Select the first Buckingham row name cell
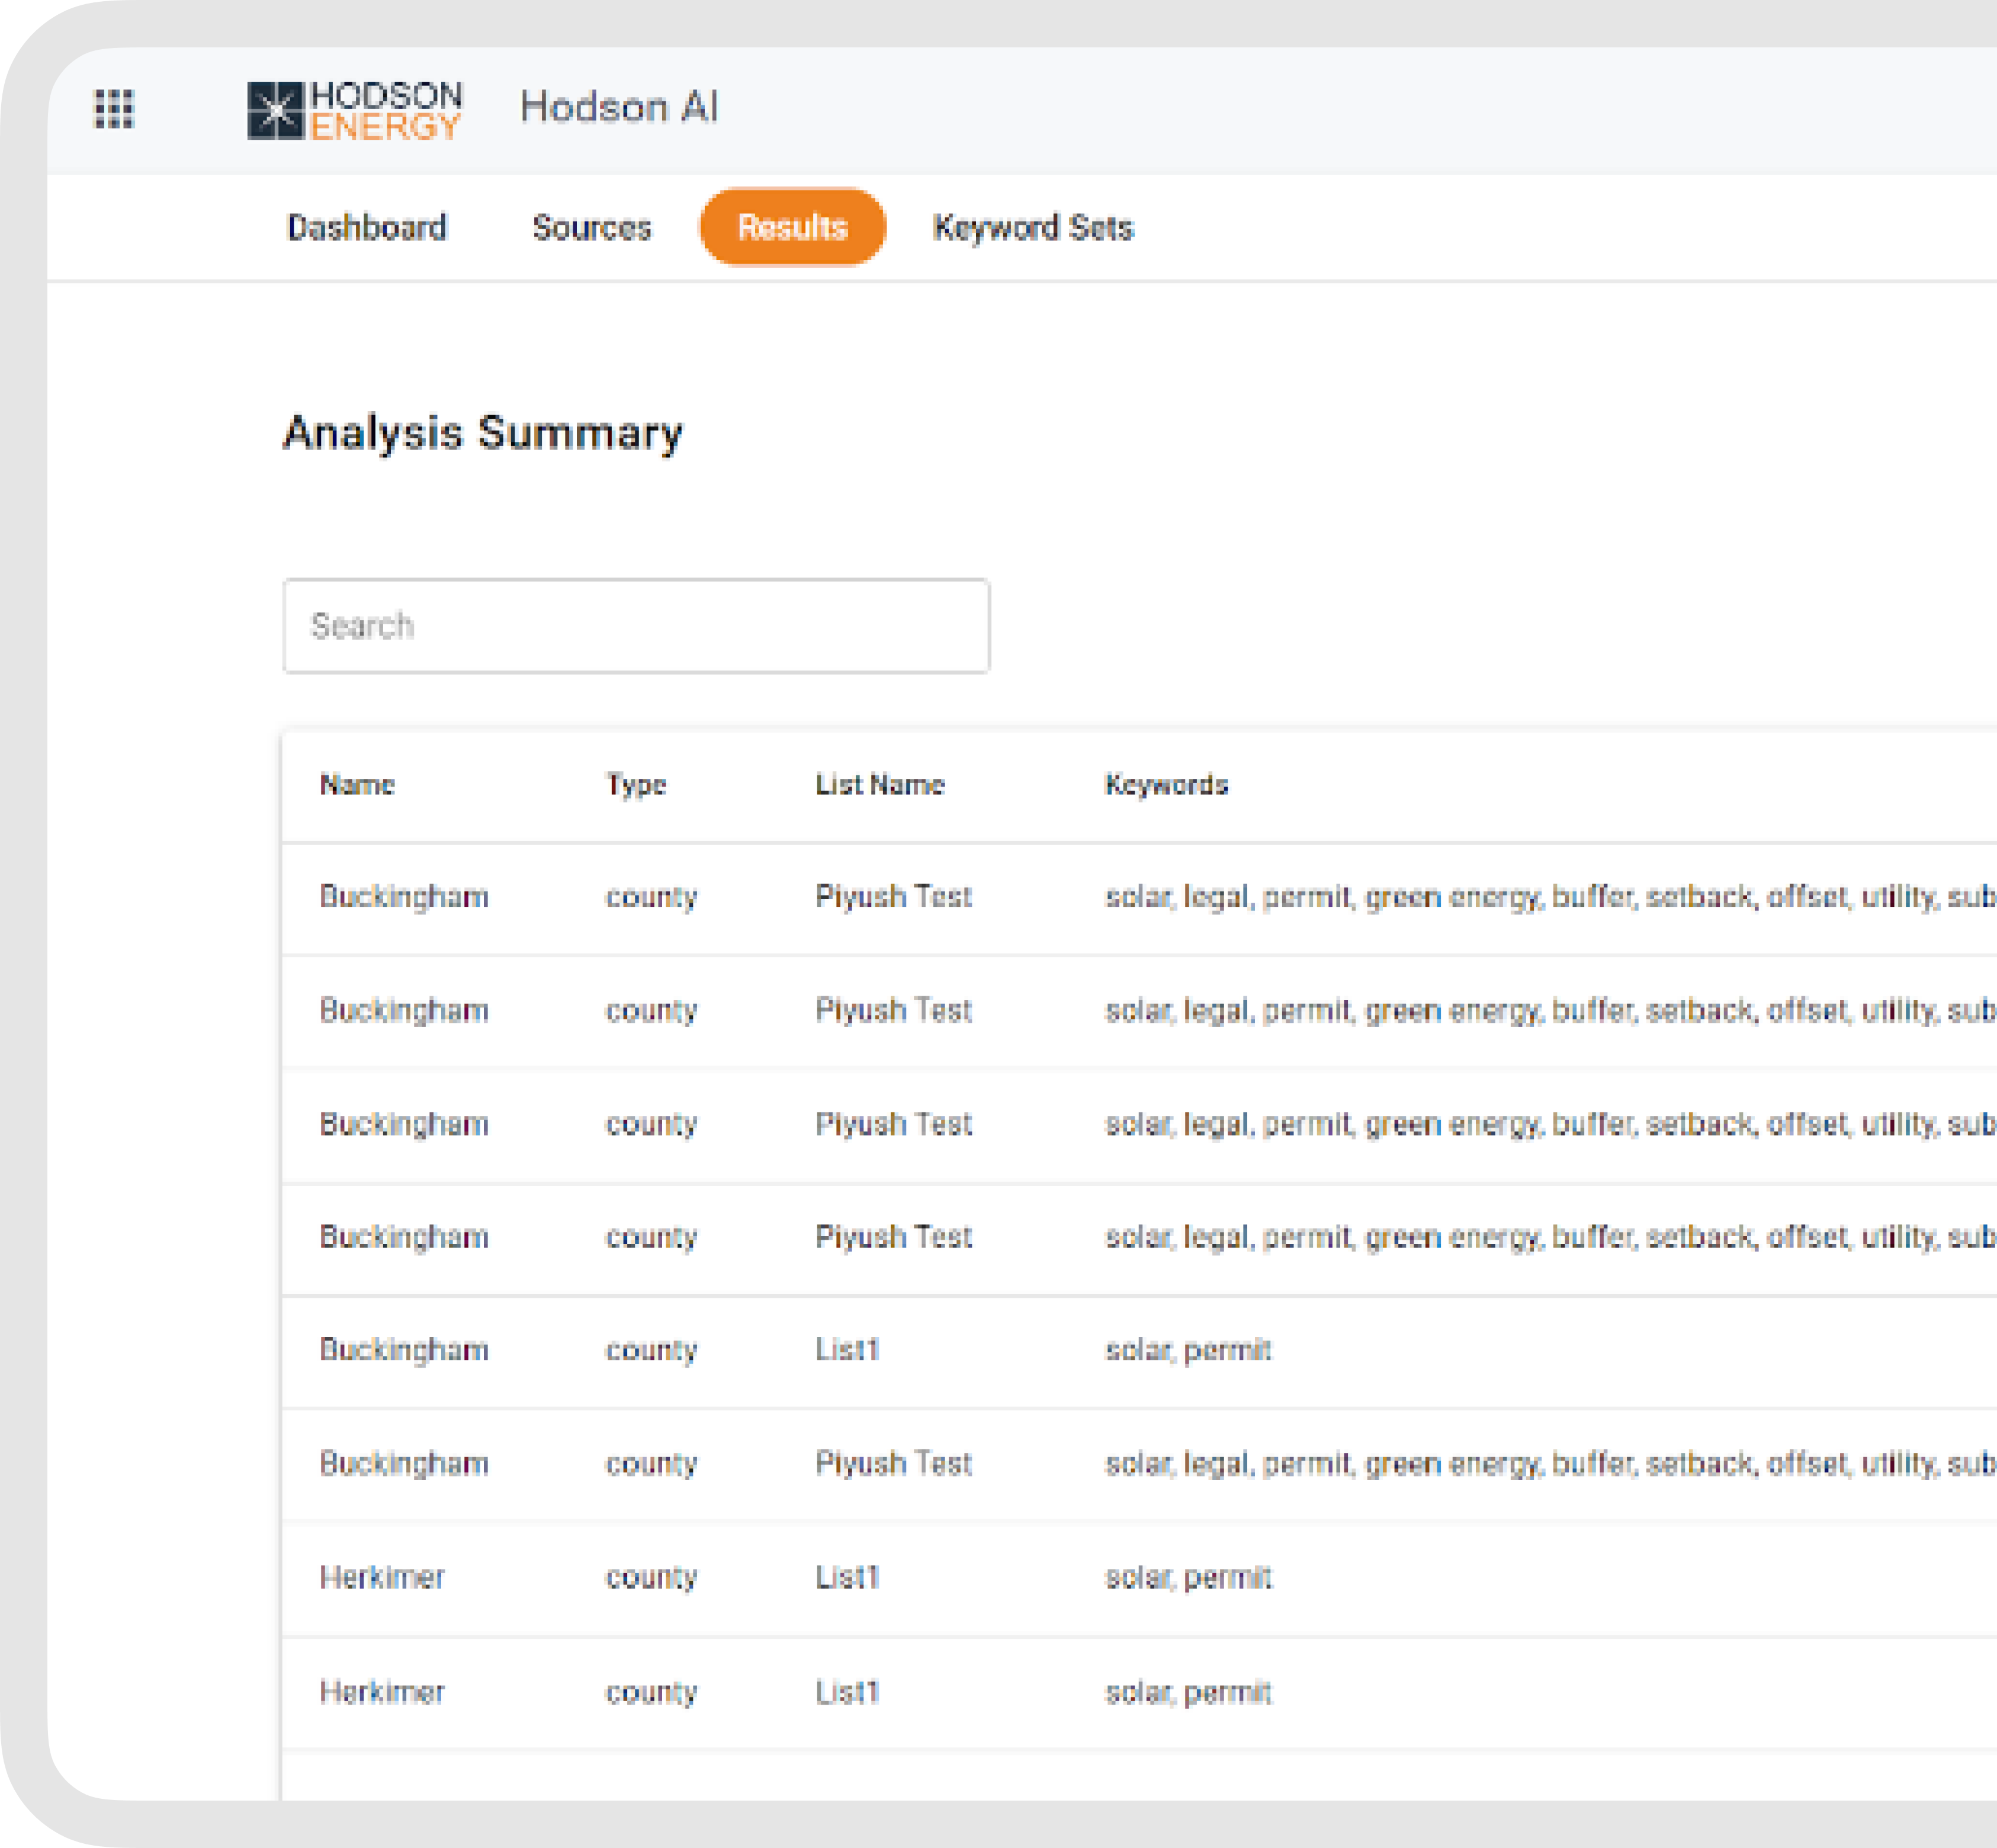 [404, 897]
